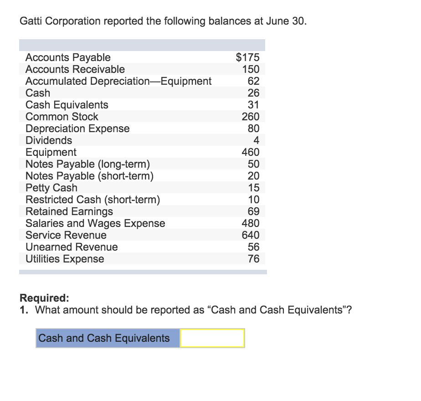Select the Unearned Revenue row label
The width and height of the screenshot is (421, 401).
click(72, 247)
